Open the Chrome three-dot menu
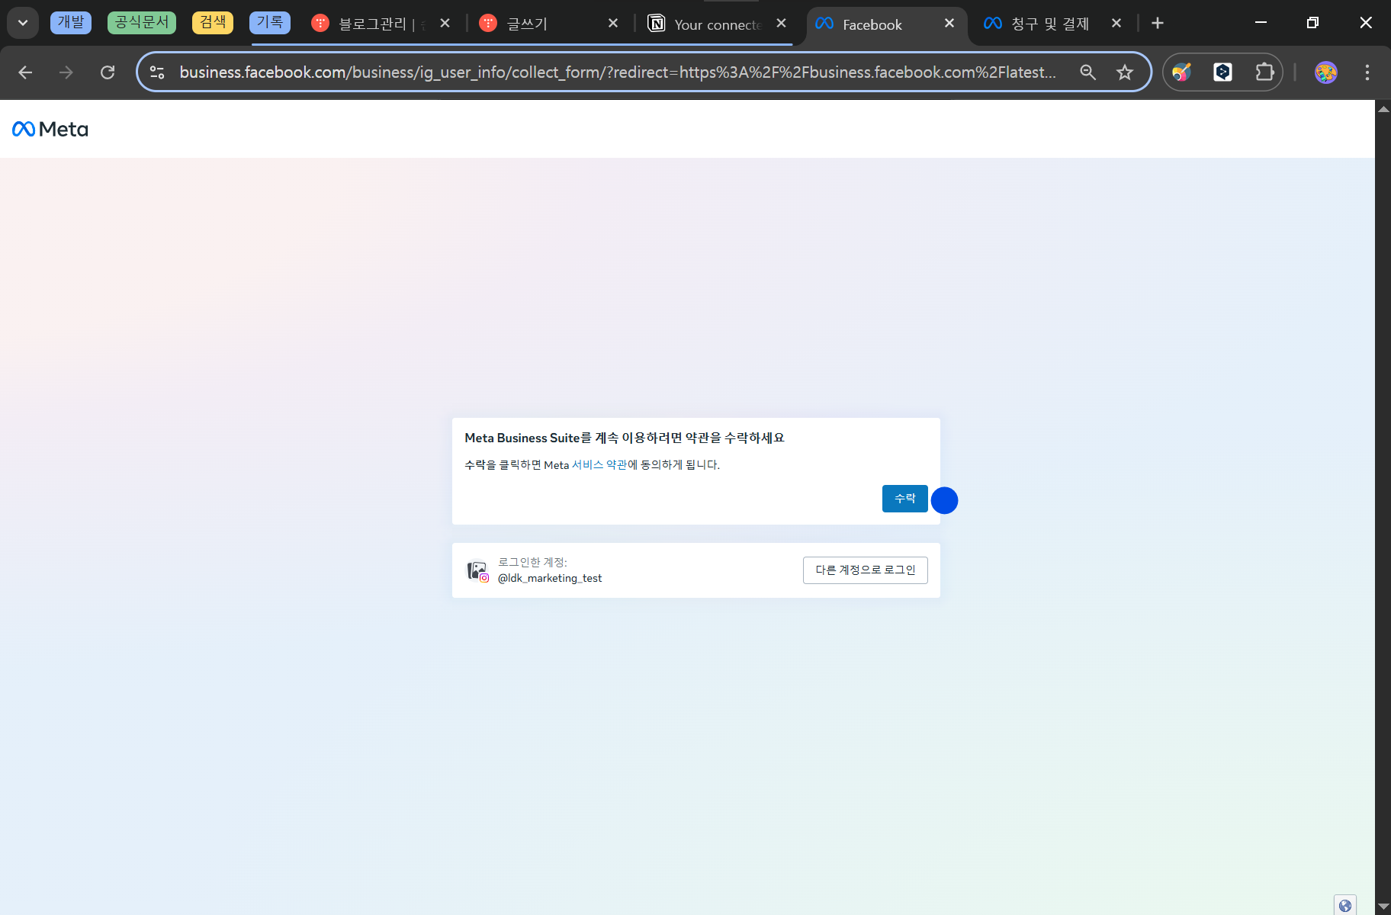Viewport: 1391px width, 915px height. pyautogui.click(x=1367, y=72)
